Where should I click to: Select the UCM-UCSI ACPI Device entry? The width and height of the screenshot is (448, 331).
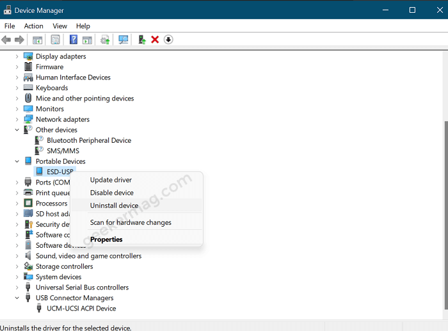[81, 309]
